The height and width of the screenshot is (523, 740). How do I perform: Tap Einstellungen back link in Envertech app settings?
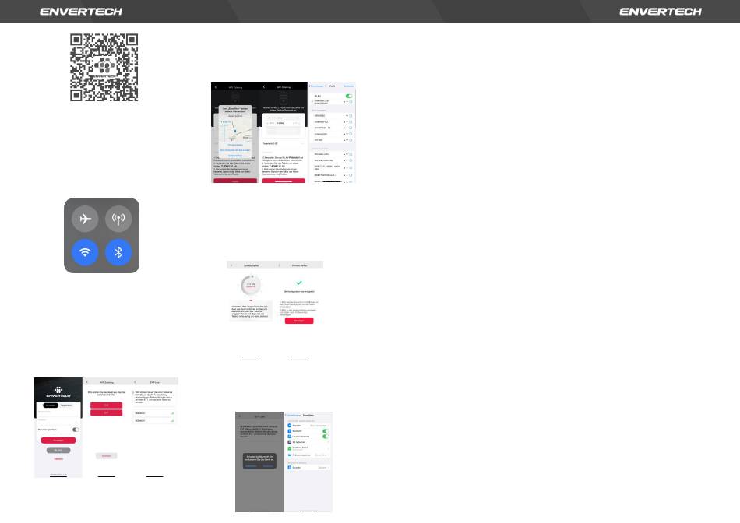tap(293, 415)
